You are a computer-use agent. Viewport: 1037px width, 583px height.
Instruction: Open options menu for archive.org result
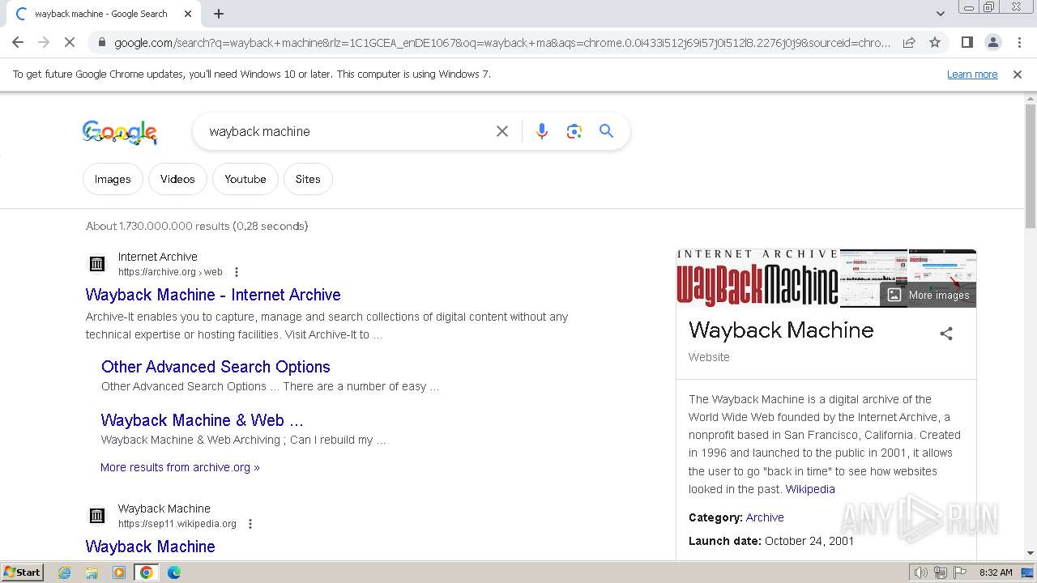237,272
